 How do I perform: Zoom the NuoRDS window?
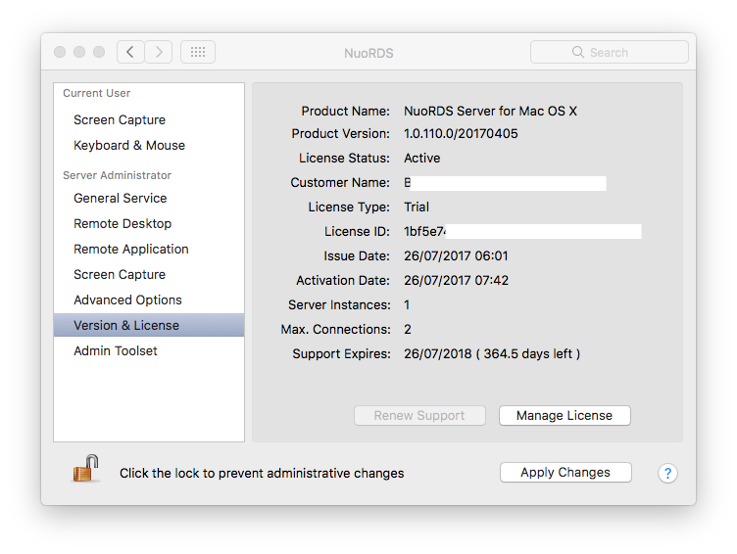[99, 52]
